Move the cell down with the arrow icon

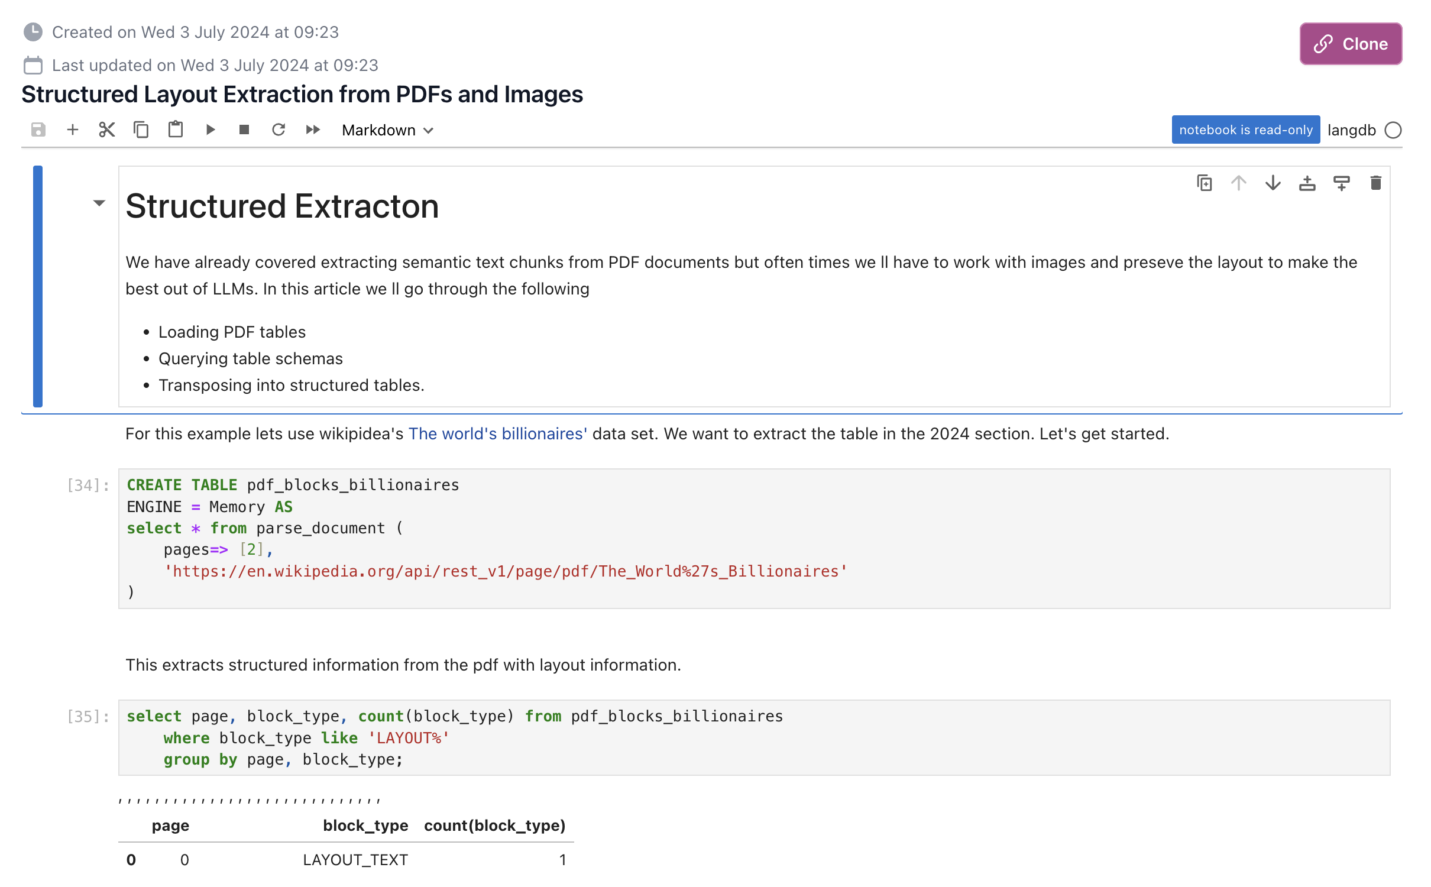pyautogui.click(x=1273, y=183)
